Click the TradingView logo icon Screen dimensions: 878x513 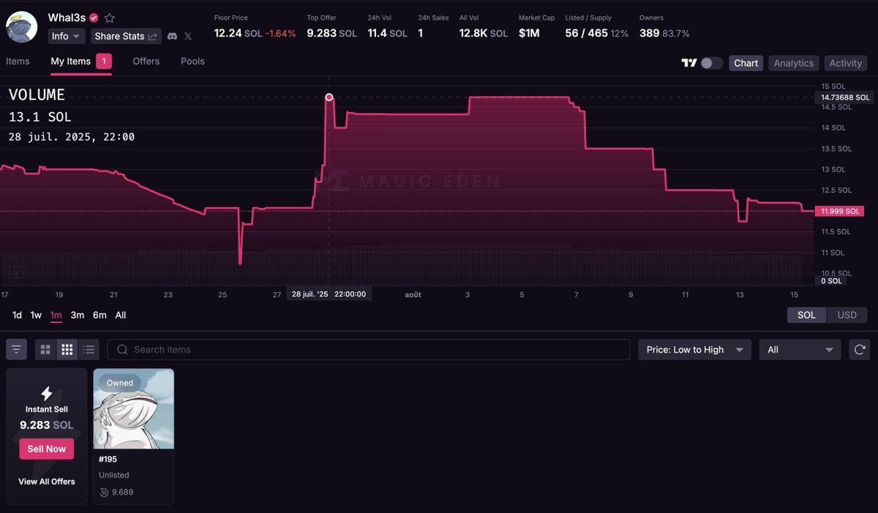(x=688, y=63)
